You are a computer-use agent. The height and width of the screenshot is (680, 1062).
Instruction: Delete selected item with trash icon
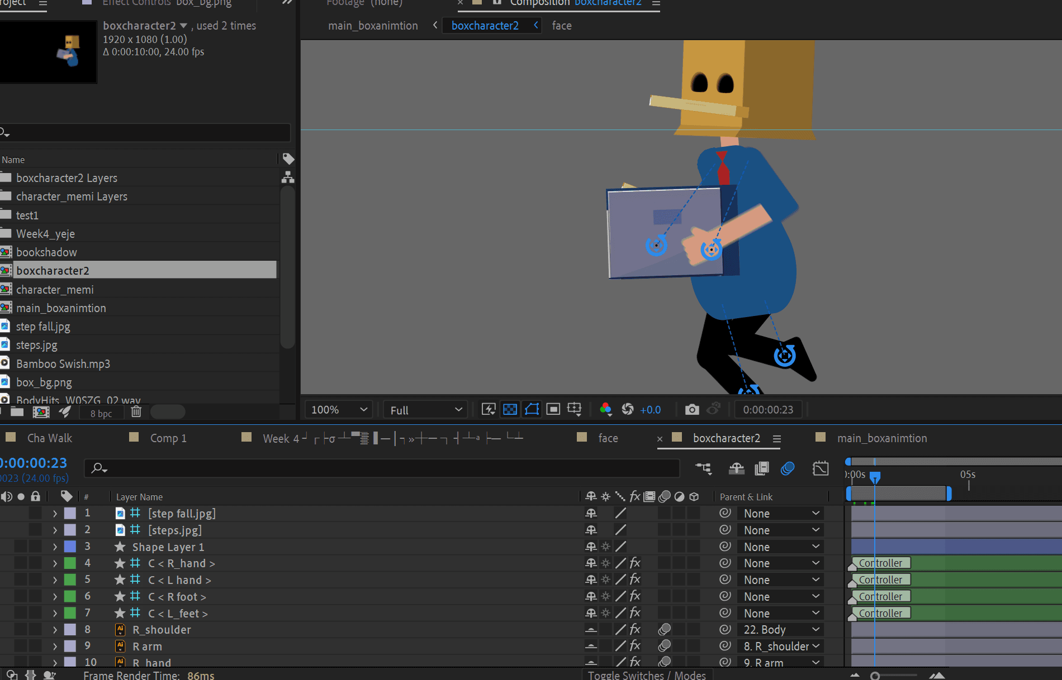click(136, 412)
